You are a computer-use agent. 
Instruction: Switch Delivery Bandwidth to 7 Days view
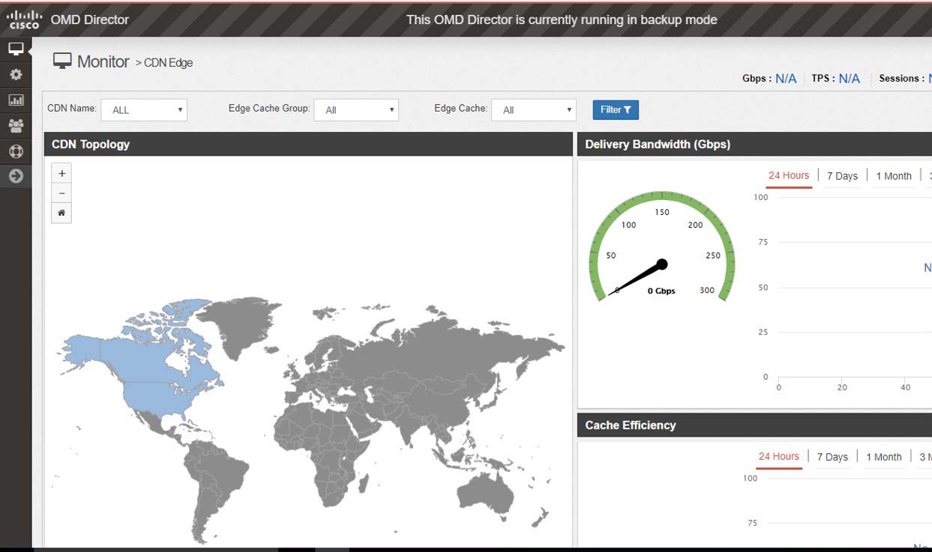pos(842,175)
